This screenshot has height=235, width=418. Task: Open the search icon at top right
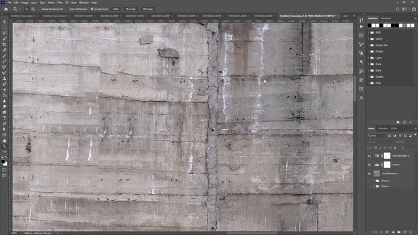coord(398,8)
